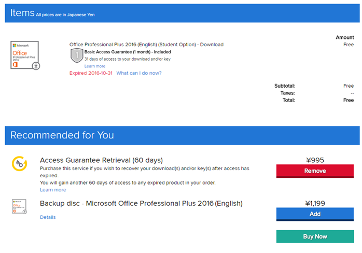Open the 'What can I do now?' link
This screenshot has width=362, height=253.
pyautogui.click(x=139, y=73)
